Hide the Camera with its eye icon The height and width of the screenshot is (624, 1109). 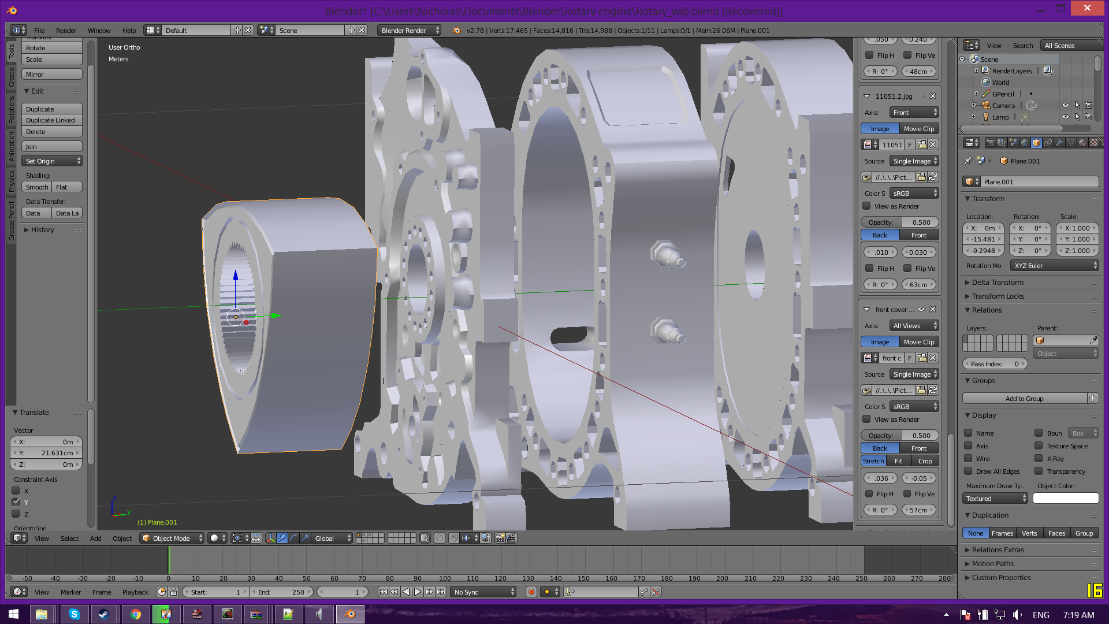point(1066,105)
